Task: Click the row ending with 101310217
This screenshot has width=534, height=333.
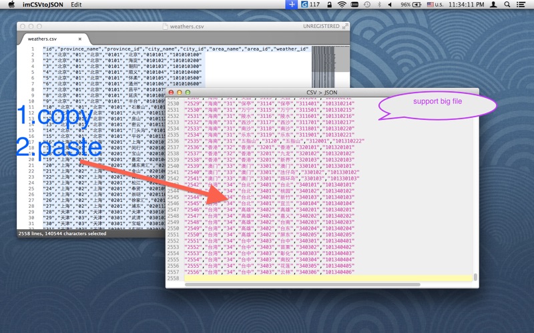Action: pos(270,122)
